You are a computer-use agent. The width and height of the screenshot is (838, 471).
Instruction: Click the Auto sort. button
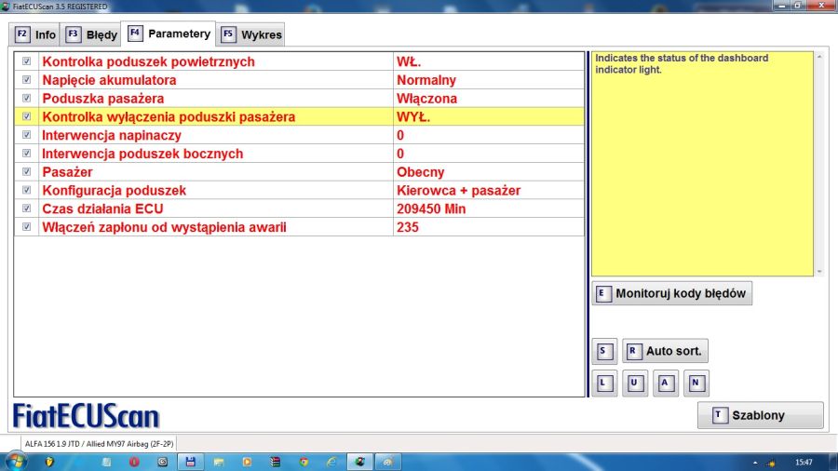(x=666, y=351)
